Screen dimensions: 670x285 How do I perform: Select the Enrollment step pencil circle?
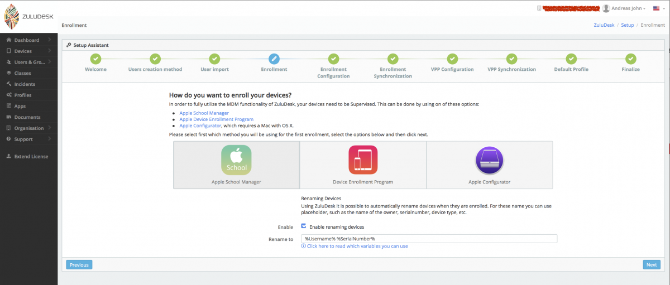(274, 59)
